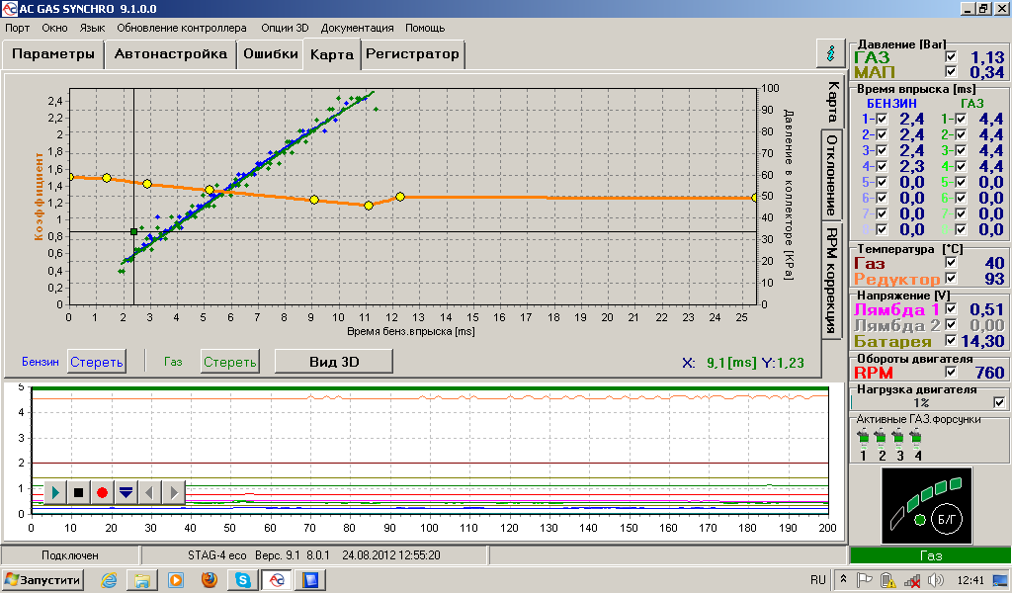
Task: Toggle active gas injector 2 icon
Action: pos(881,438)
